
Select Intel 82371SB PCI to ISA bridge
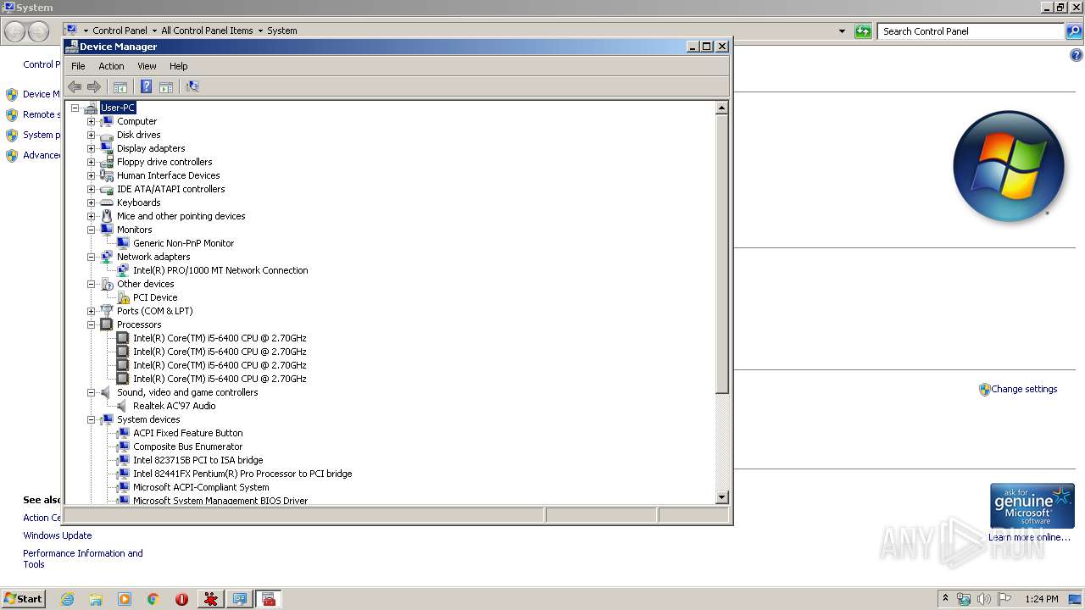tap(198, 460)
